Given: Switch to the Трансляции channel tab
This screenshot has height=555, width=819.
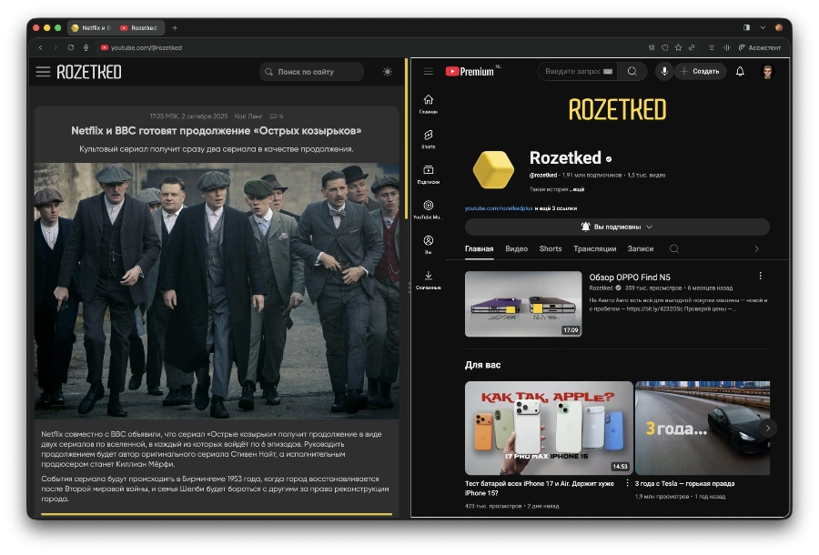Looking at the screenshot, I should [x=595, y=248].
